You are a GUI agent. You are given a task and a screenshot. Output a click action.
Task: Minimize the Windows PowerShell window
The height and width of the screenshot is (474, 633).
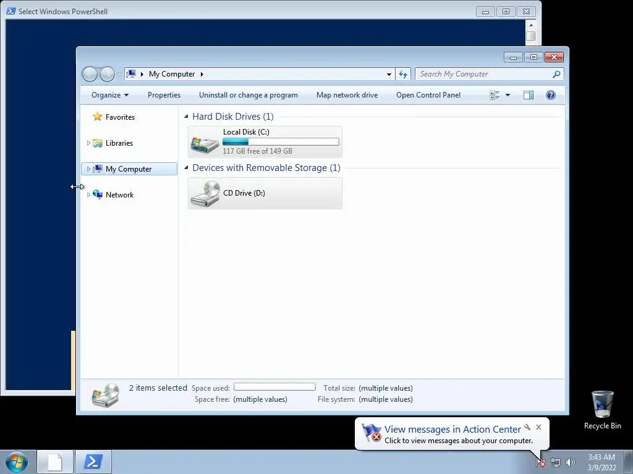[485, 12]
